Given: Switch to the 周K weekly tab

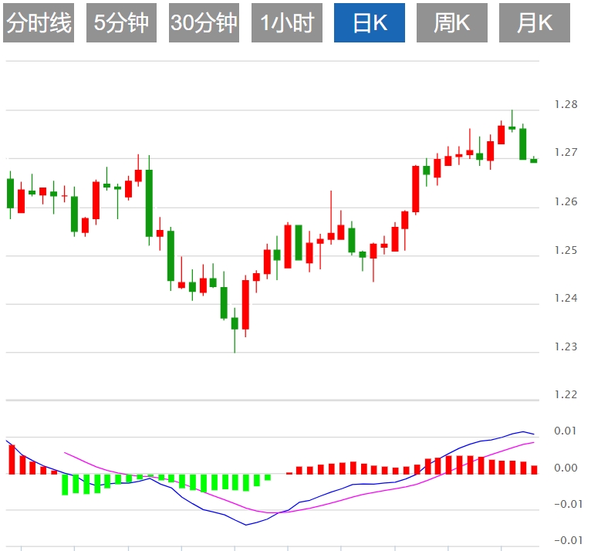Looking at the screenshot, I should pyautogui.click(x=452, y=22).
